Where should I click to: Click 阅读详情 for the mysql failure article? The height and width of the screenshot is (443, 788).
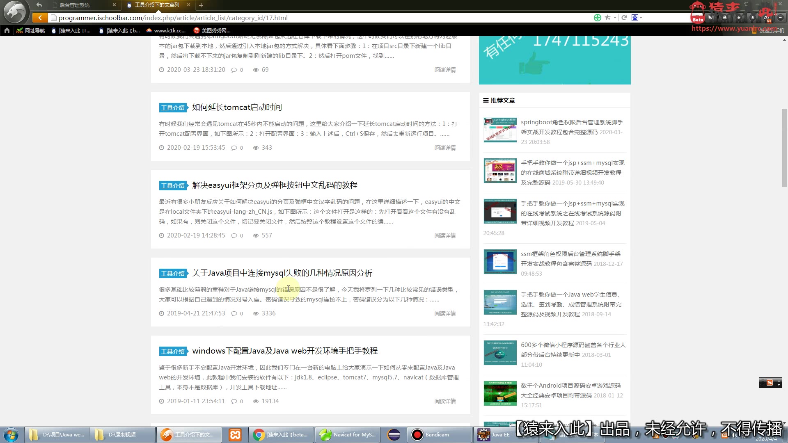[x=445, y=313]
